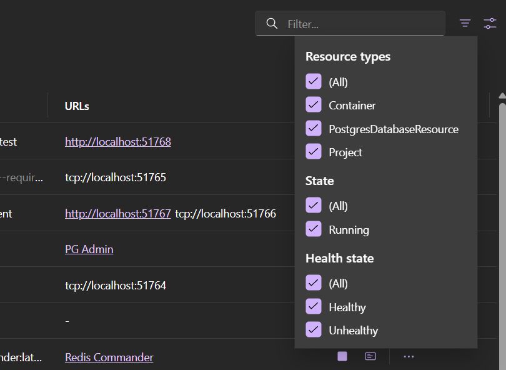506x370 pixels.
Task: Click the tcp://localhost:51764 URL text
Action: click(x=116, y=286)
